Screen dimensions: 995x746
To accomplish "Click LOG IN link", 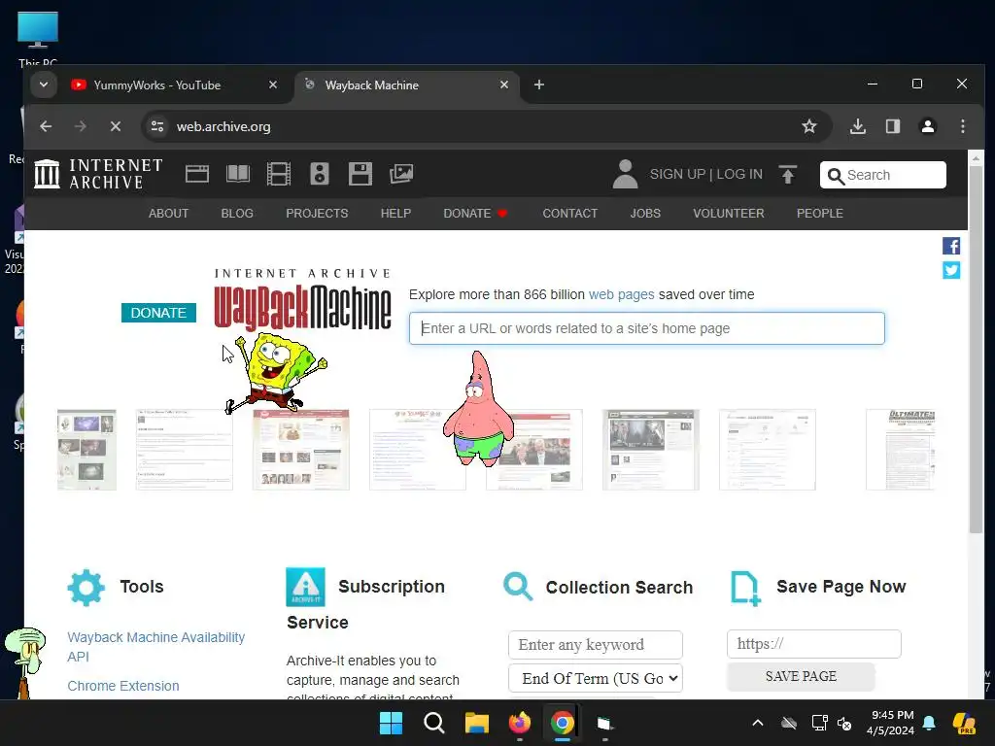I will pos(739,175).
